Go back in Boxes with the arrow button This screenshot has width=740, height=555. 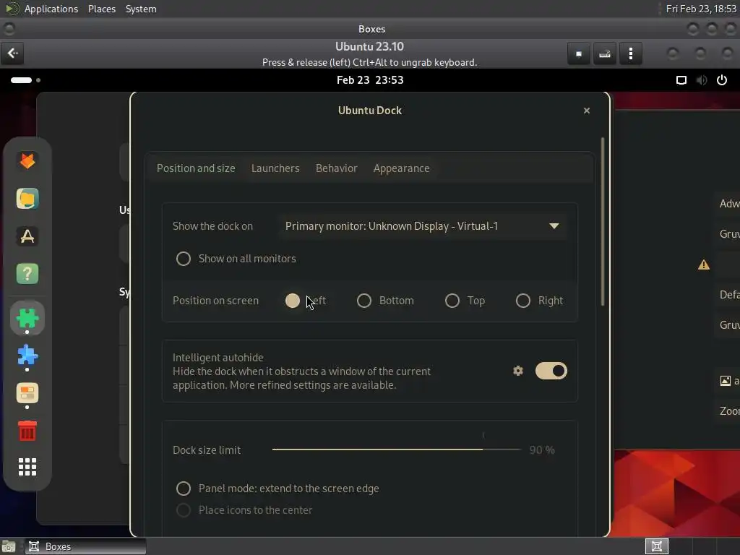coord(12,53)
